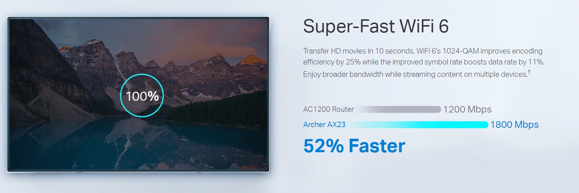Click the 1800 Mbps value

coord(514,125)
